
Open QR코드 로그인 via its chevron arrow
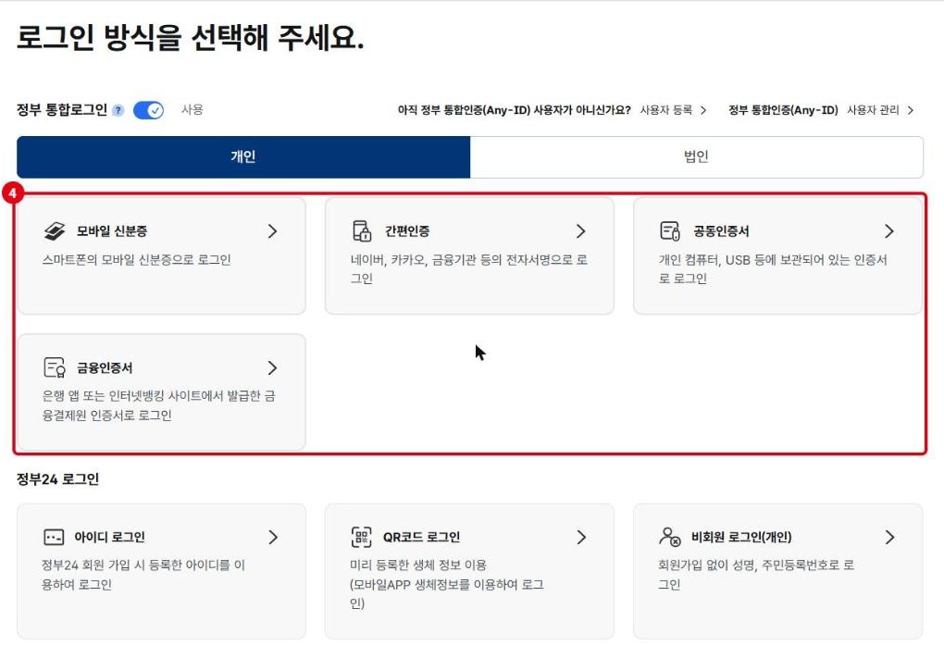click(x=581, y=537)
